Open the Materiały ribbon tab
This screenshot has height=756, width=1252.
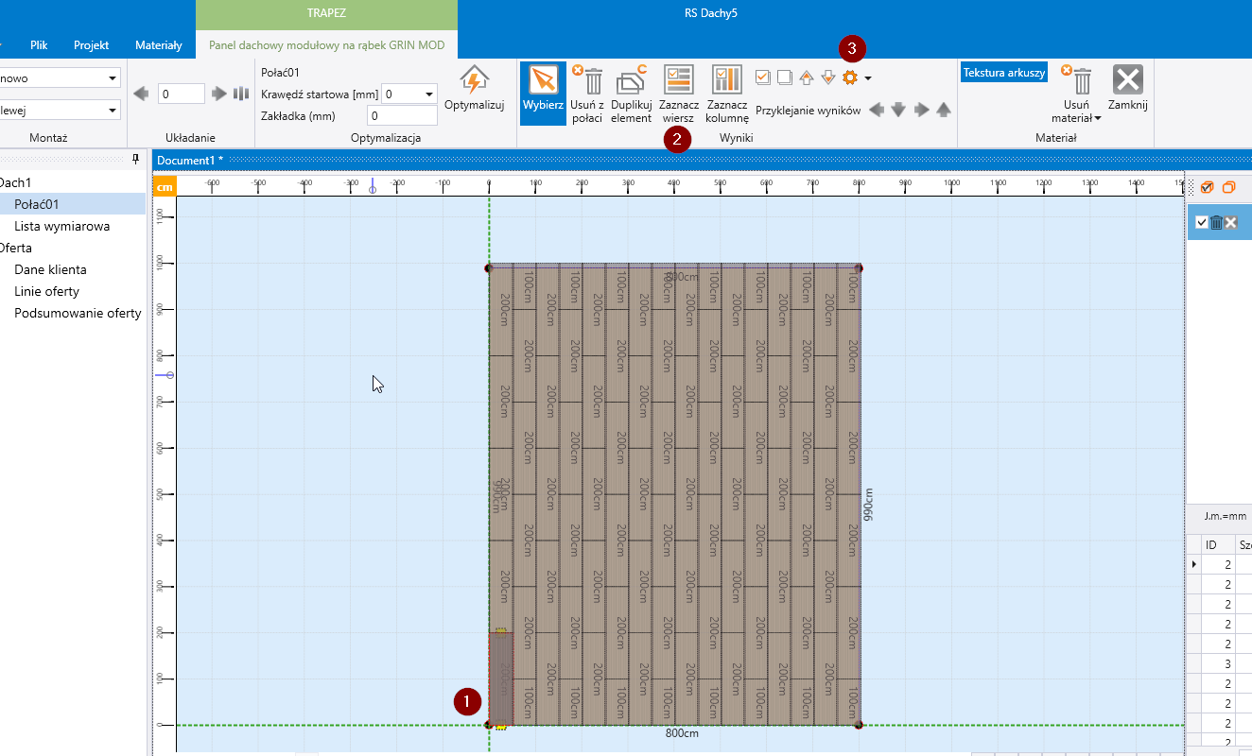[158, 44]
